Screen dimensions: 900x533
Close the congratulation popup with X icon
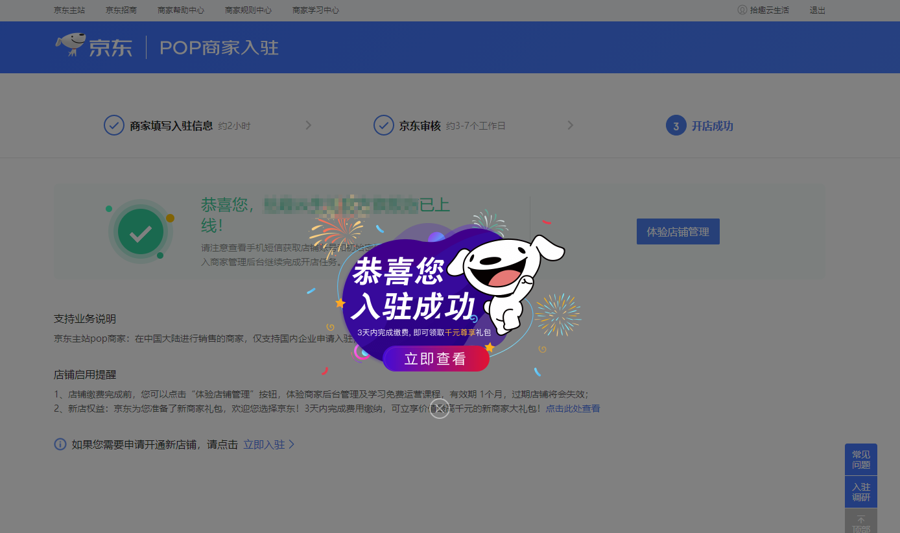tap(440, 408)
